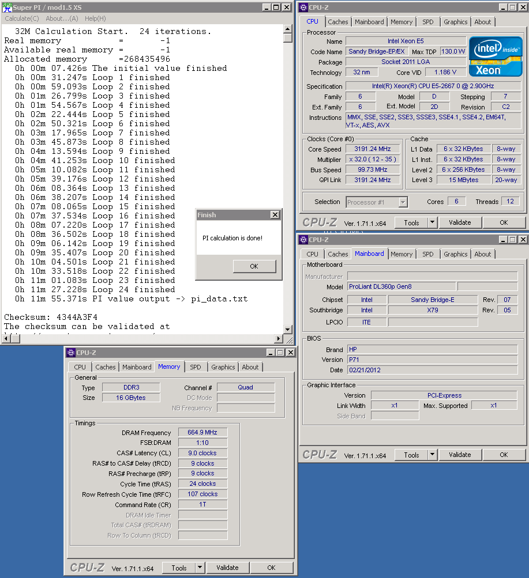
Task: Switch to CPU tab in Mainboard CPU-Z window
Action: tap(312, 254)
